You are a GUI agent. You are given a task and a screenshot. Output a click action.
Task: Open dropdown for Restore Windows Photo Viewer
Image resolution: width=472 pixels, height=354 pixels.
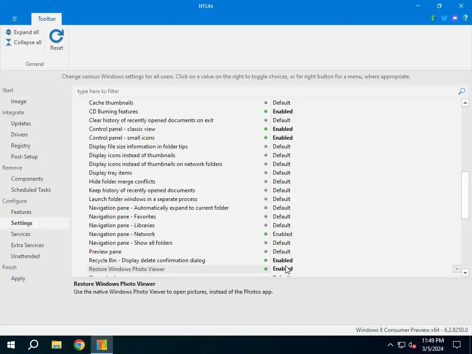457,269
